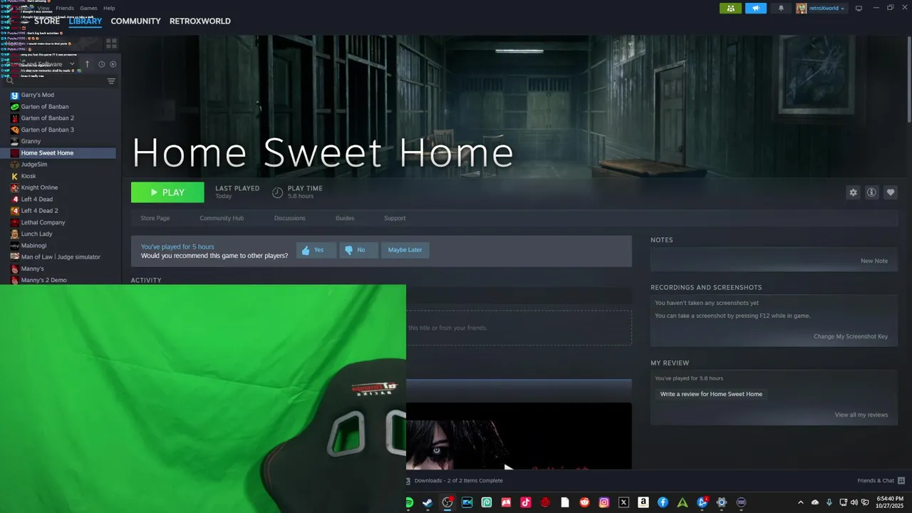
Task: Switch library to grid collections view
Action: [111, 43]
